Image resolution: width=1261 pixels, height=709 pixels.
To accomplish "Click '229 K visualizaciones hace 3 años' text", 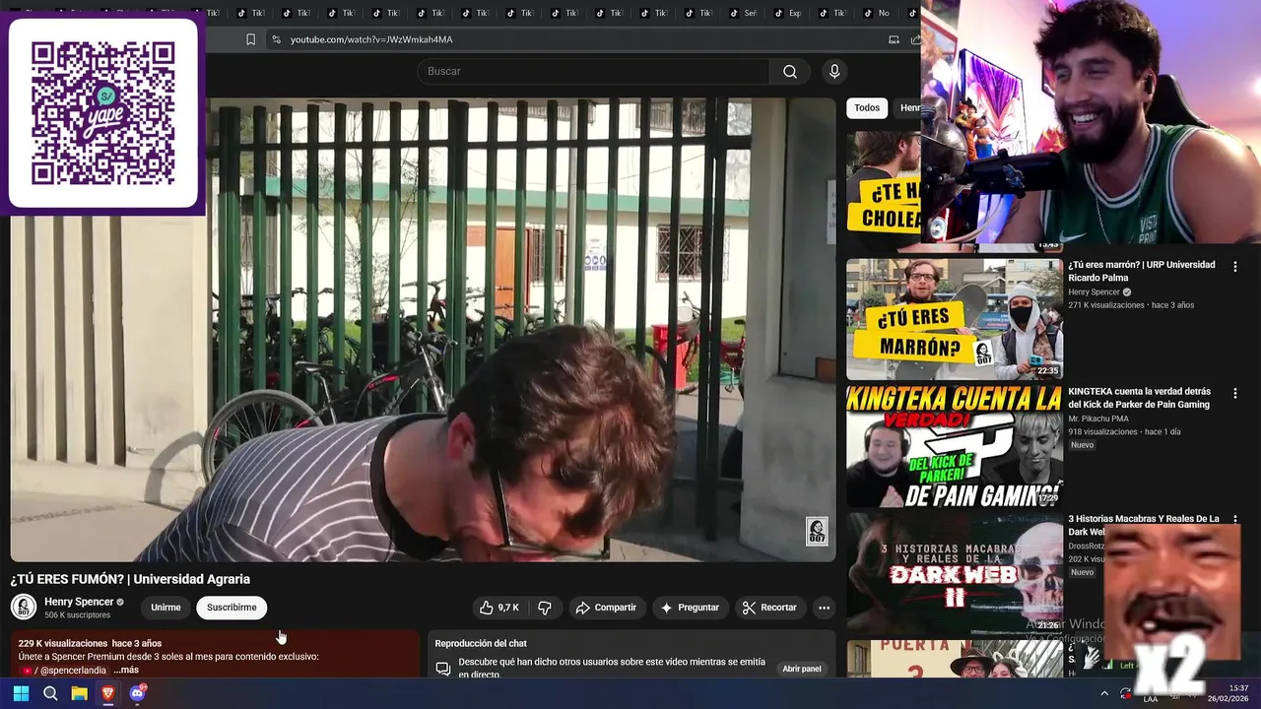I will (x=90, y=643).
